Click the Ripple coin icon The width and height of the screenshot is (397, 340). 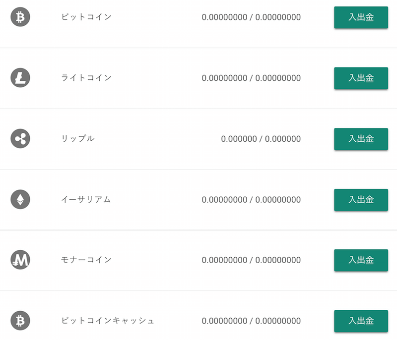point(20,139)
